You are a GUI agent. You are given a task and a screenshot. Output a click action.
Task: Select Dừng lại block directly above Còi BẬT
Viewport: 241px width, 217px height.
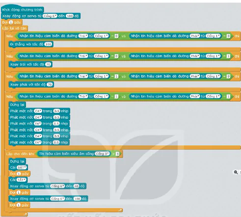[x=17, y=161]
